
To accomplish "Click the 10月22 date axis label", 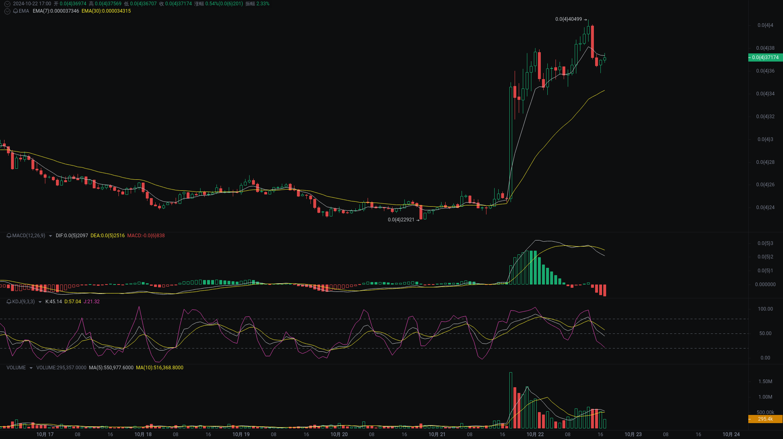I will click(535, 434).
